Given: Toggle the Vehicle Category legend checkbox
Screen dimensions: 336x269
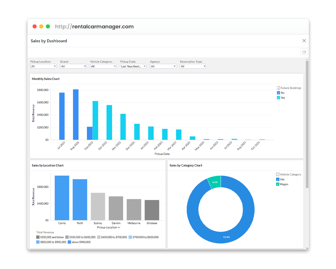Looking at the screenshot, I should [x=278, y=174].
